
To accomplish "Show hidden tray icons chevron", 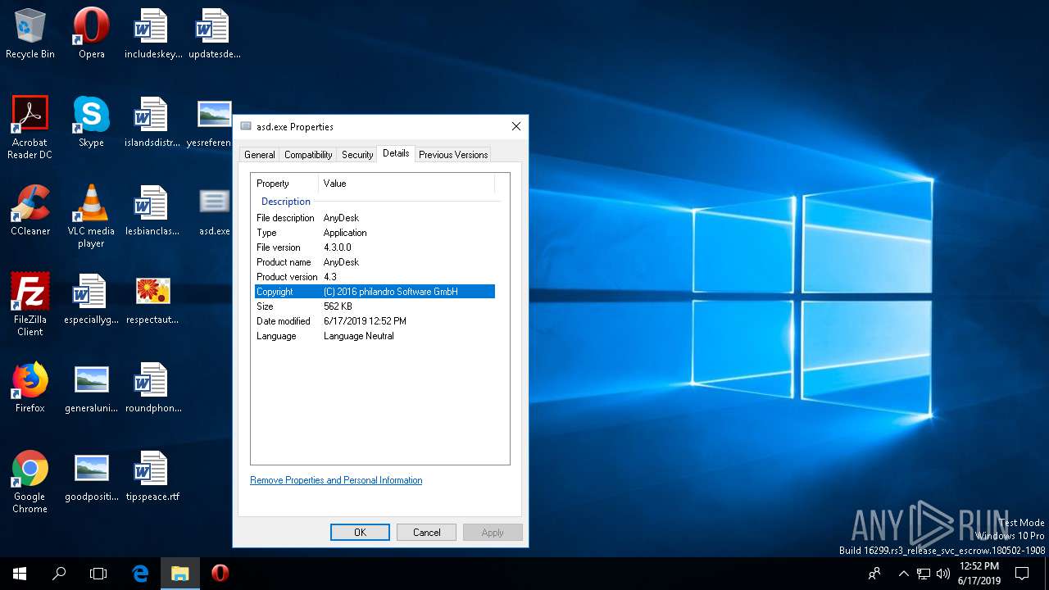I will (904, 574).
